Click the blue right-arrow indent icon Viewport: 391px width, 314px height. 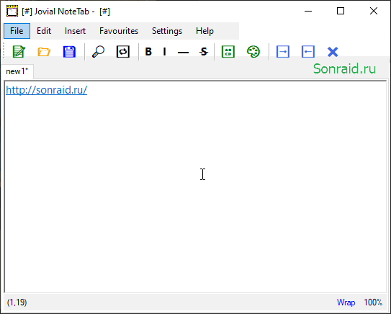point(283,52)
